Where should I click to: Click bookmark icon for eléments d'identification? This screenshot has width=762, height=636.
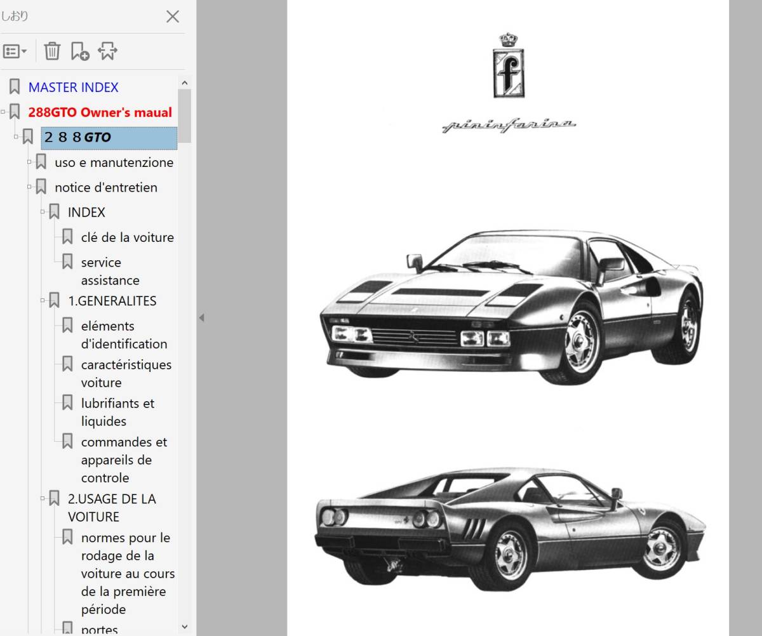[x=67, y=326]
